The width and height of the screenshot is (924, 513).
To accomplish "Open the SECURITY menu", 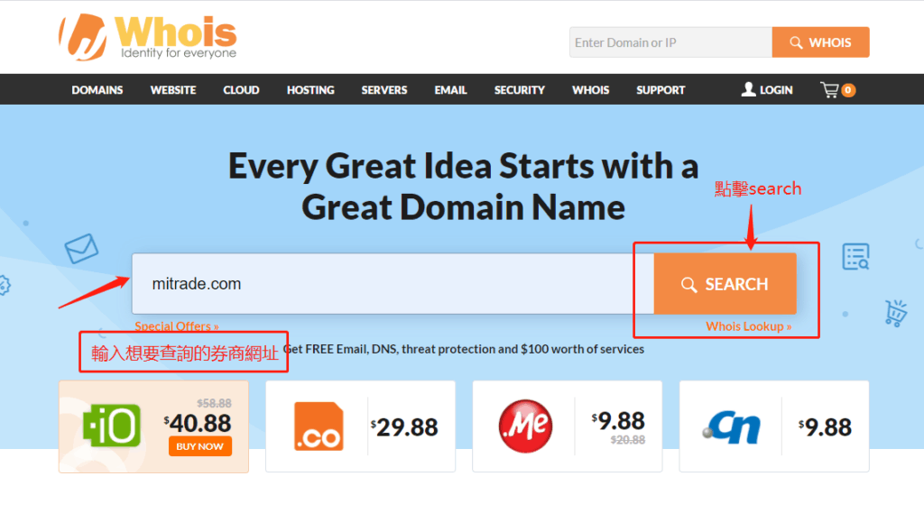I will pos(519,90).
